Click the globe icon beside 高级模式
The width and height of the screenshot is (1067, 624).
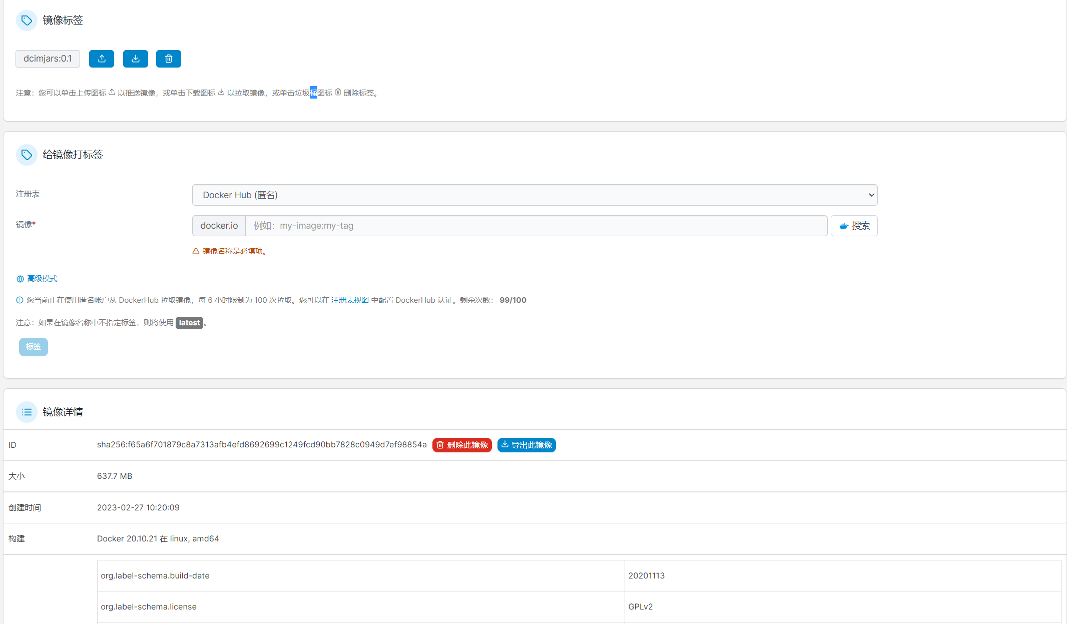[x=20, y=279]
